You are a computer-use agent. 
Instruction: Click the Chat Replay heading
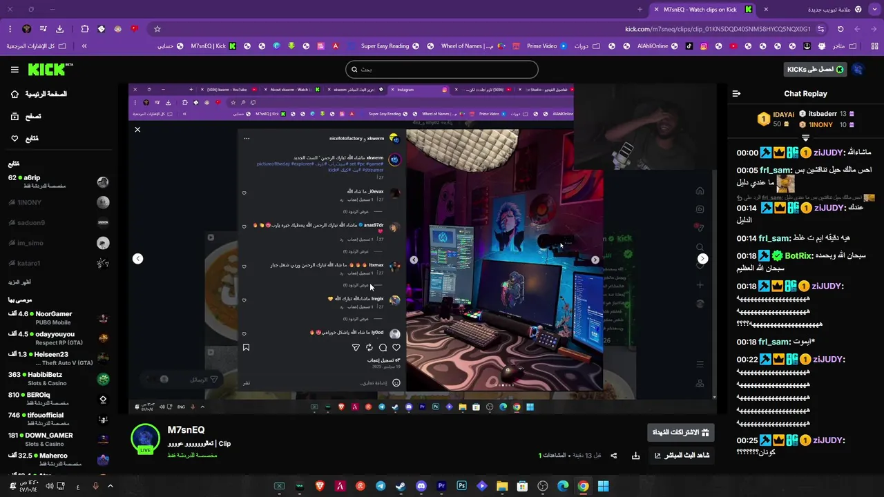pyautogui.click(x=805, y=94)
